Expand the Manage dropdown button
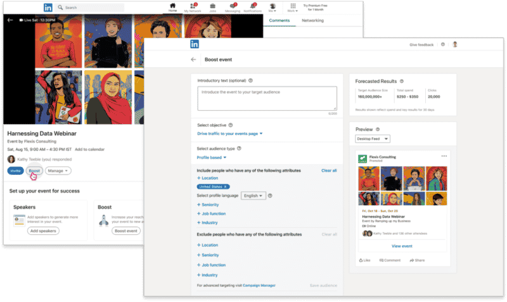This screenshot has height=302, width=507. click(58, 171)
